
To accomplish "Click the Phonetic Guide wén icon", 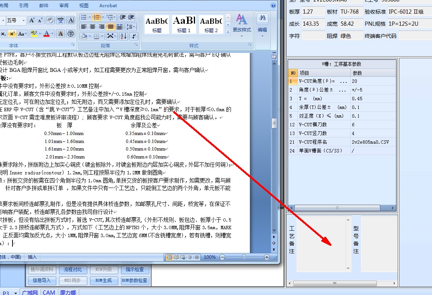I will tap(60, 20).
